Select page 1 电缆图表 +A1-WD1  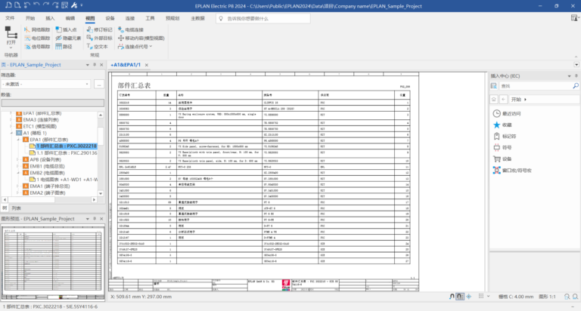(67, 180)
